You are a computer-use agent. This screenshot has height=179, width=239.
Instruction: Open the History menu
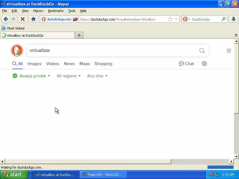pos(38,11)
